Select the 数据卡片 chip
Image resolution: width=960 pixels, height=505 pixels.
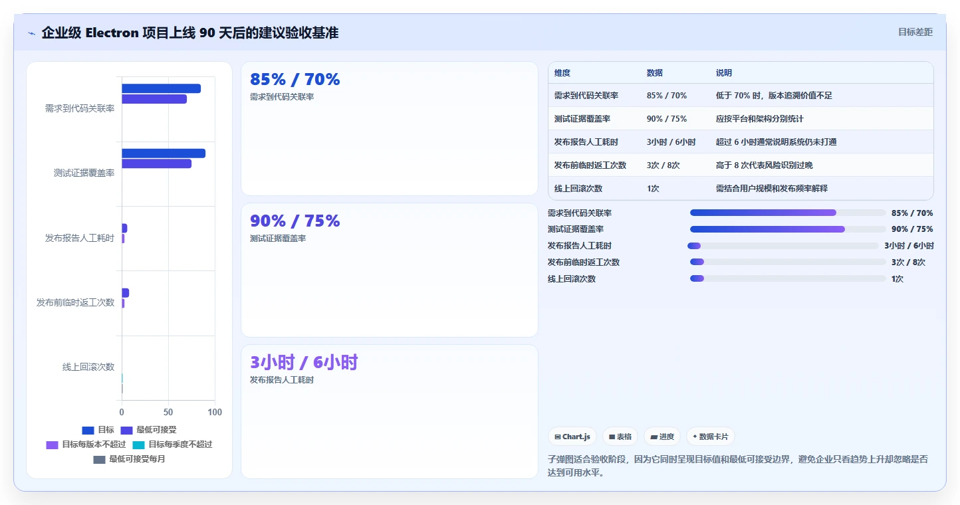coord(711,437)
